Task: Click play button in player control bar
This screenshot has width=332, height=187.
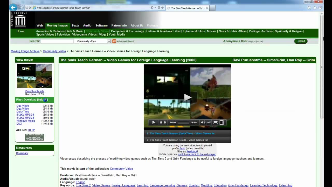Action: (x=154, y=122)
